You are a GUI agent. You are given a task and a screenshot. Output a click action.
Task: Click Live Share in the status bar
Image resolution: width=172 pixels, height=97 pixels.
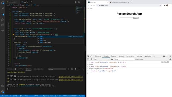tap(24, 96)
